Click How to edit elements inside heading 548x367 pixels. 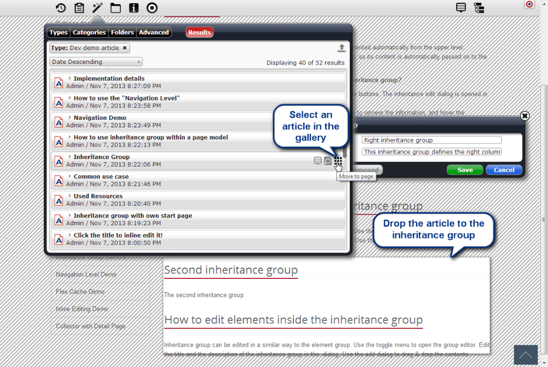(293, 320)
